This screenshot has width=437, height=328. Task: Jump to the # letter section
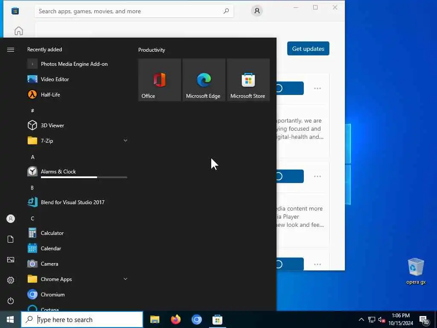32,111
